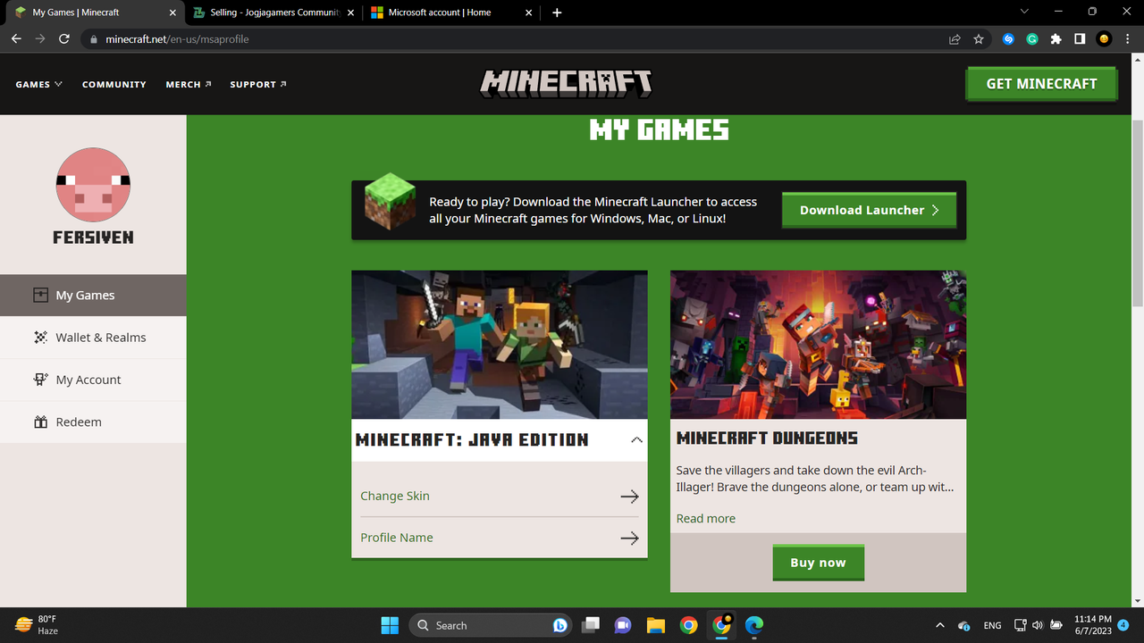
Task: Open Chrome's three-dot menu
Action: point(1127,39)
